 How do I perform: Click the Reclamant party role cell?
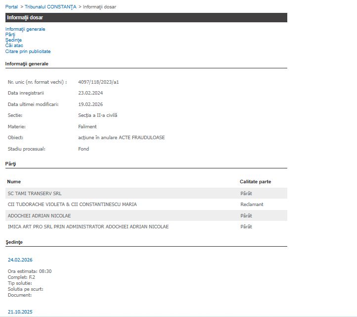click(252, 205)
